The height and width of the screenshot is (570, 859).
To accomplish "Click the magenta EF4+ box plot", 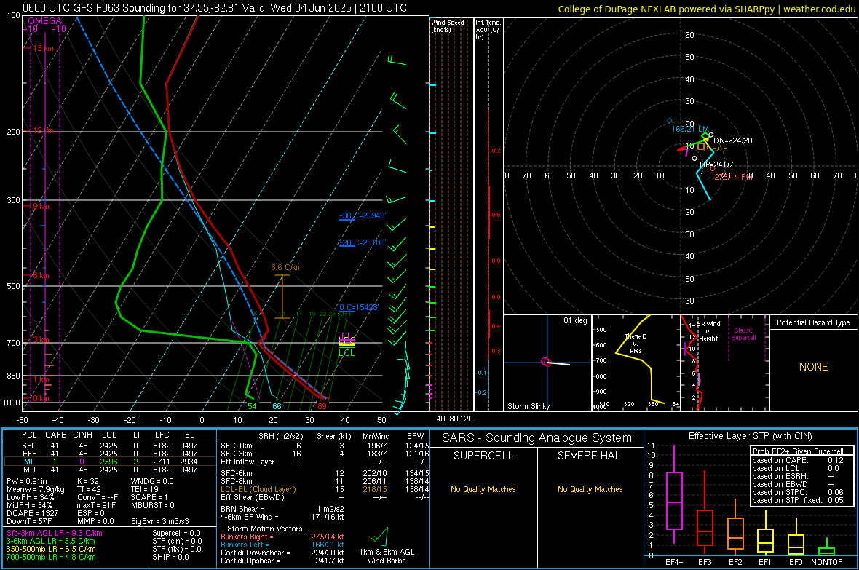I will click(x=674, y=494).
